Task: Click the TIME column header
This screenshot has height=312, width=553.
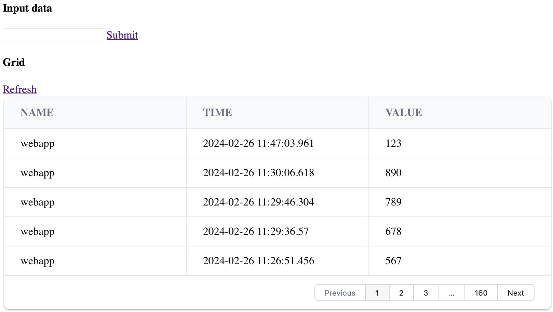Action: 217,113
